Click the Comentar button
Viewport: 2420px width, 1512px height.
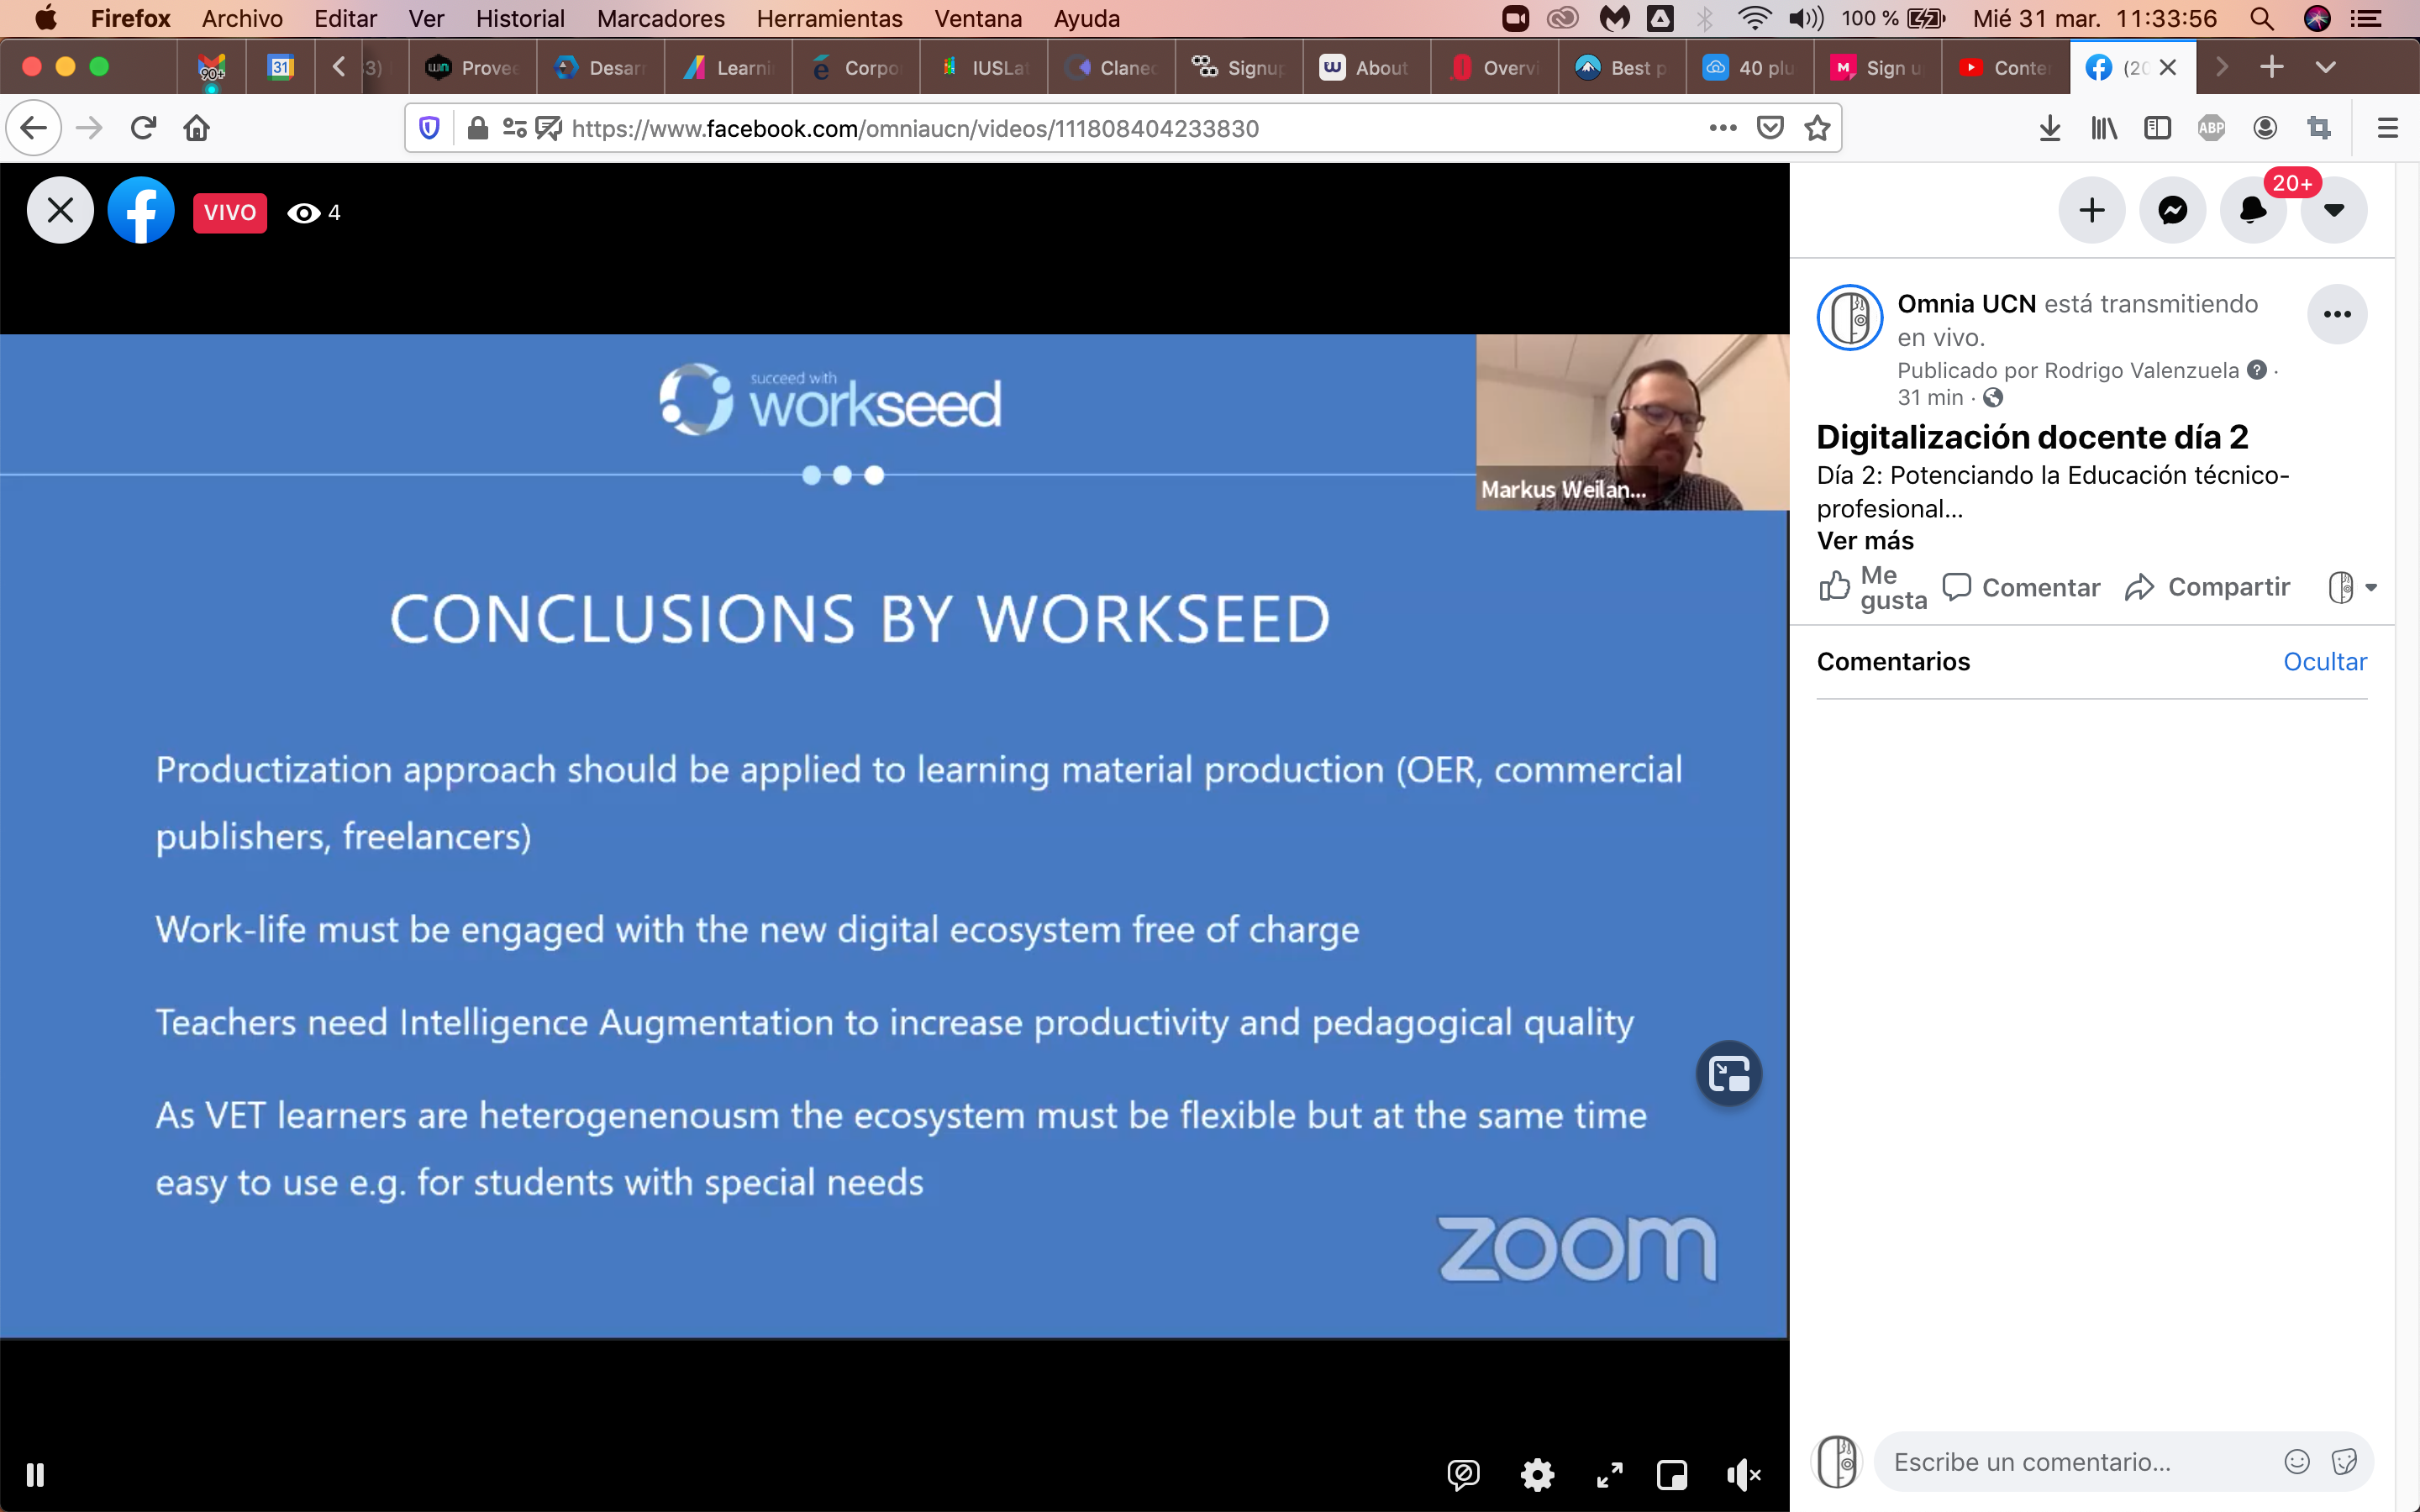pos(2021,587)
